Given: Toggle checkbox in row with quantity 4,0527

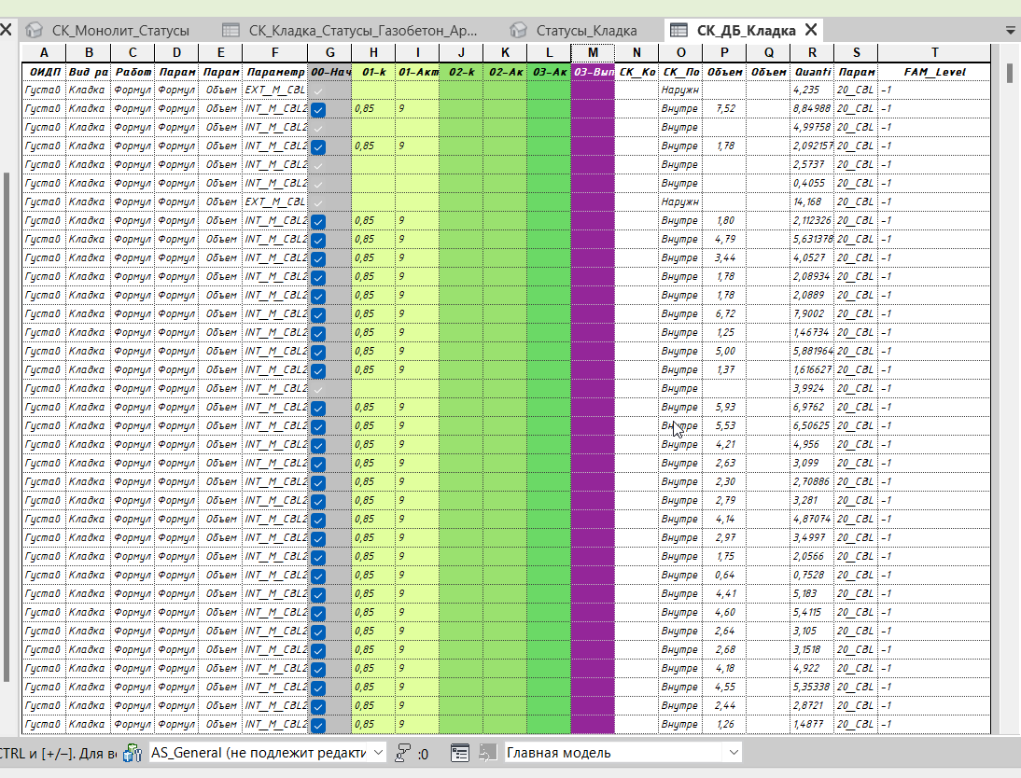Looking at the screenshot, I should coord(317,258).
